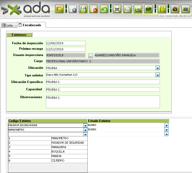Expand the Estado Extintor dropdown for the MANOMETRO row
This screenshot has height=173, width=192.
pyautogui.click(x=166, y=130)
